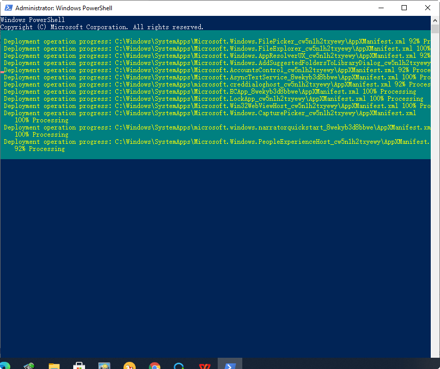Open the landscape picture taskbar icon
Screen dimensions: 440x369
[104, 365]
